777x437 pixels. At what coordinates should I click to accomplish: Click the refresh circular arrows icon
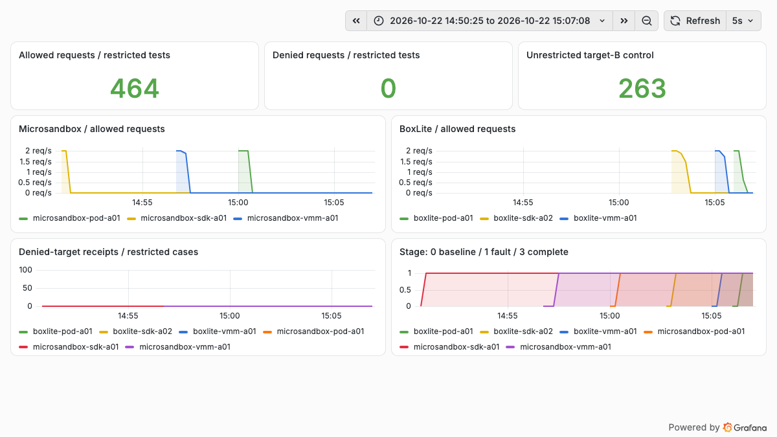tap(675, 21)
